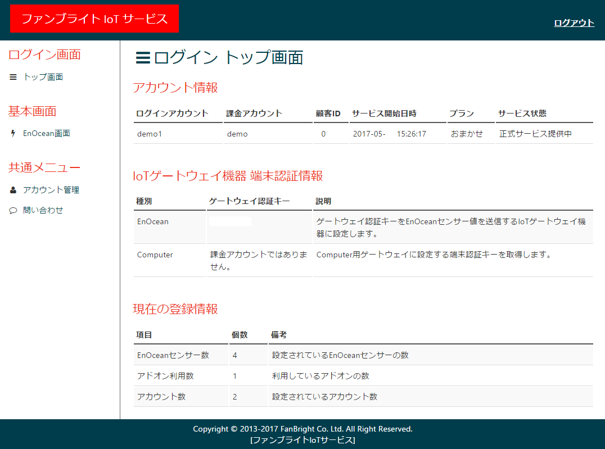Open the EnOcean画面 sidebar menu item
Image resolution: width=605 pixels, height=449 pixels.
tap(47, 134)
